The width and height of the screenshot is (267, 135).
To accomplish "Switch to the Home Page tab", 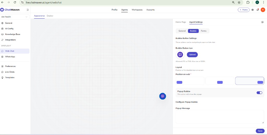I will coord(181,22).
